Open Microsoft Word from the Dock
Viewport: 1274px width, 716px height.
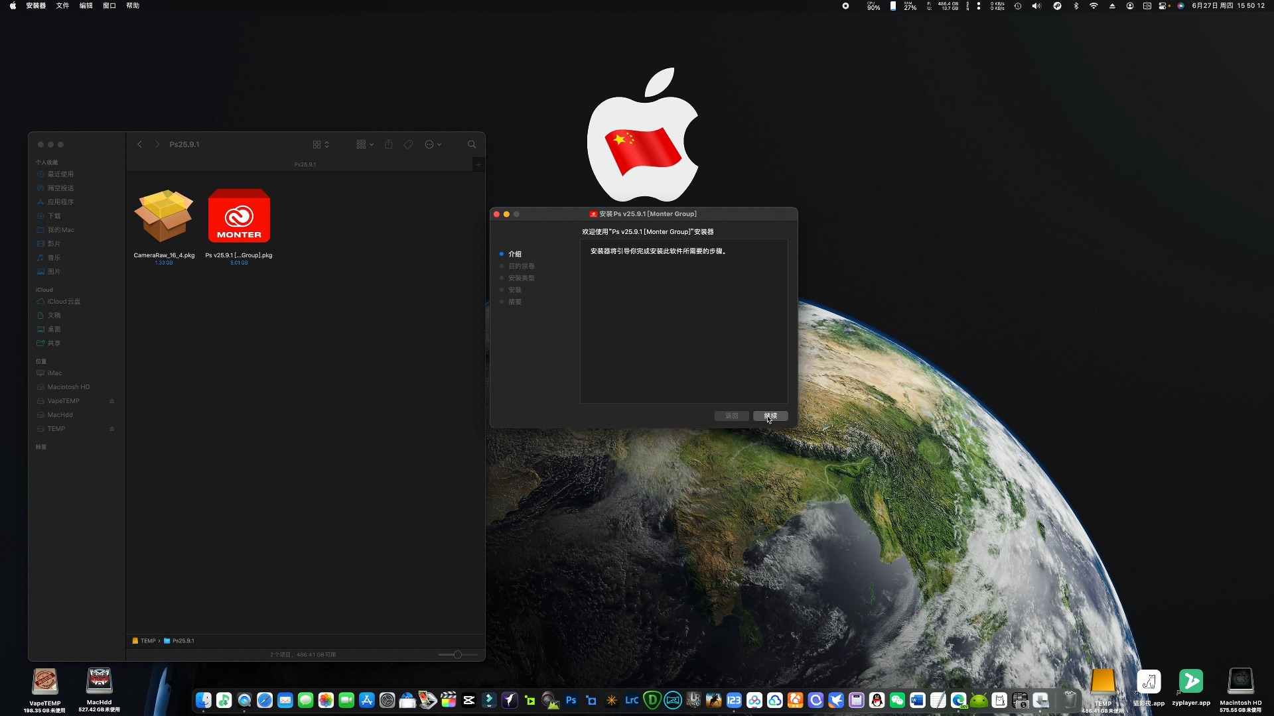[x=918, y=700]
